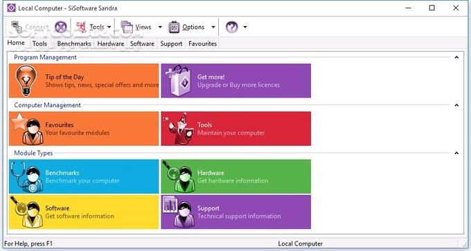Image resolution: width=471 pixels, height=251 pixels.
Task: Open the red Tools tile title
Action: [x=204, y=125]
